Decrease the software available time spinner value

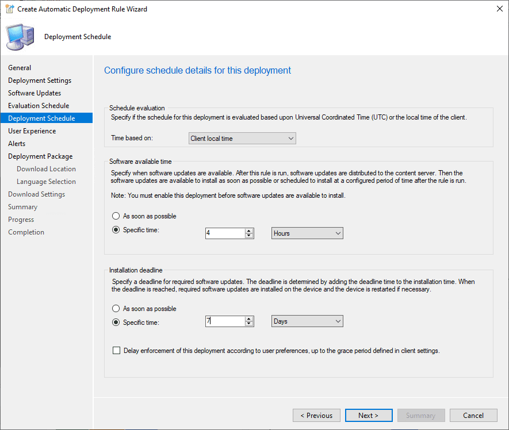click(249, 236)
